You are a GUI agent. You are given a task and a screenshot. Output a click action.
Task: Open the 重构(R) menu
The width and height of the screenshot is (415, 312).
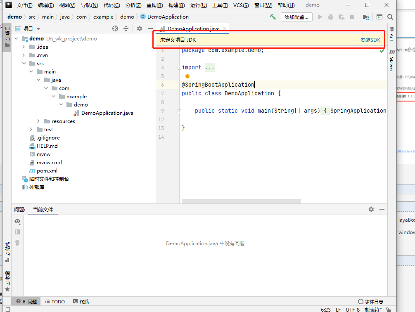(155, 5)
